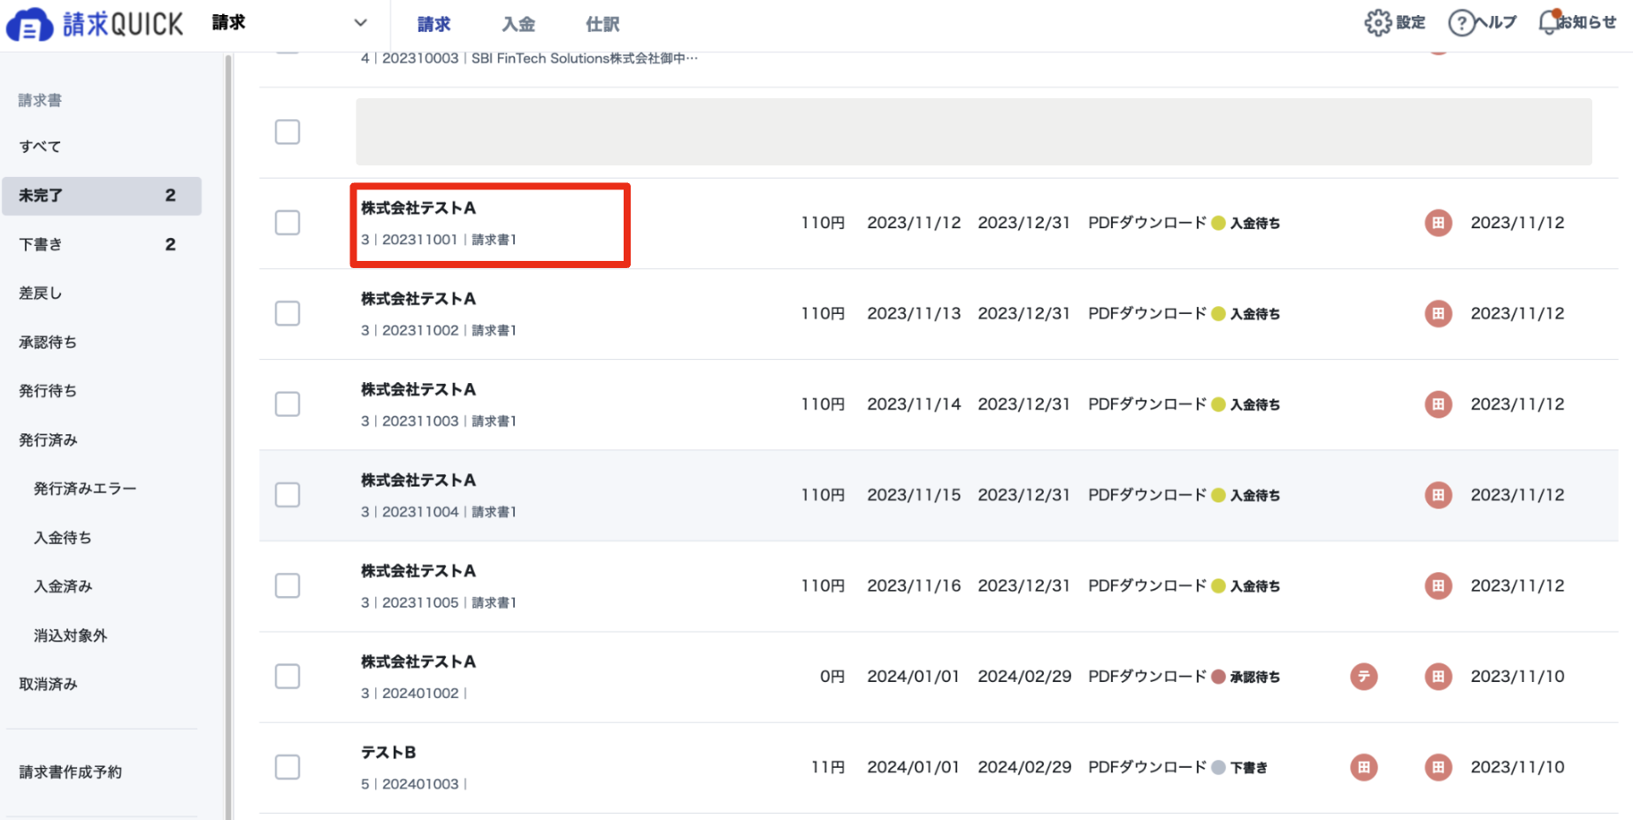Viewport: 1633px width, 820px height.
Task: Click the 2024/02/29 due date in 202401002 row
Action: point(1024,677)
